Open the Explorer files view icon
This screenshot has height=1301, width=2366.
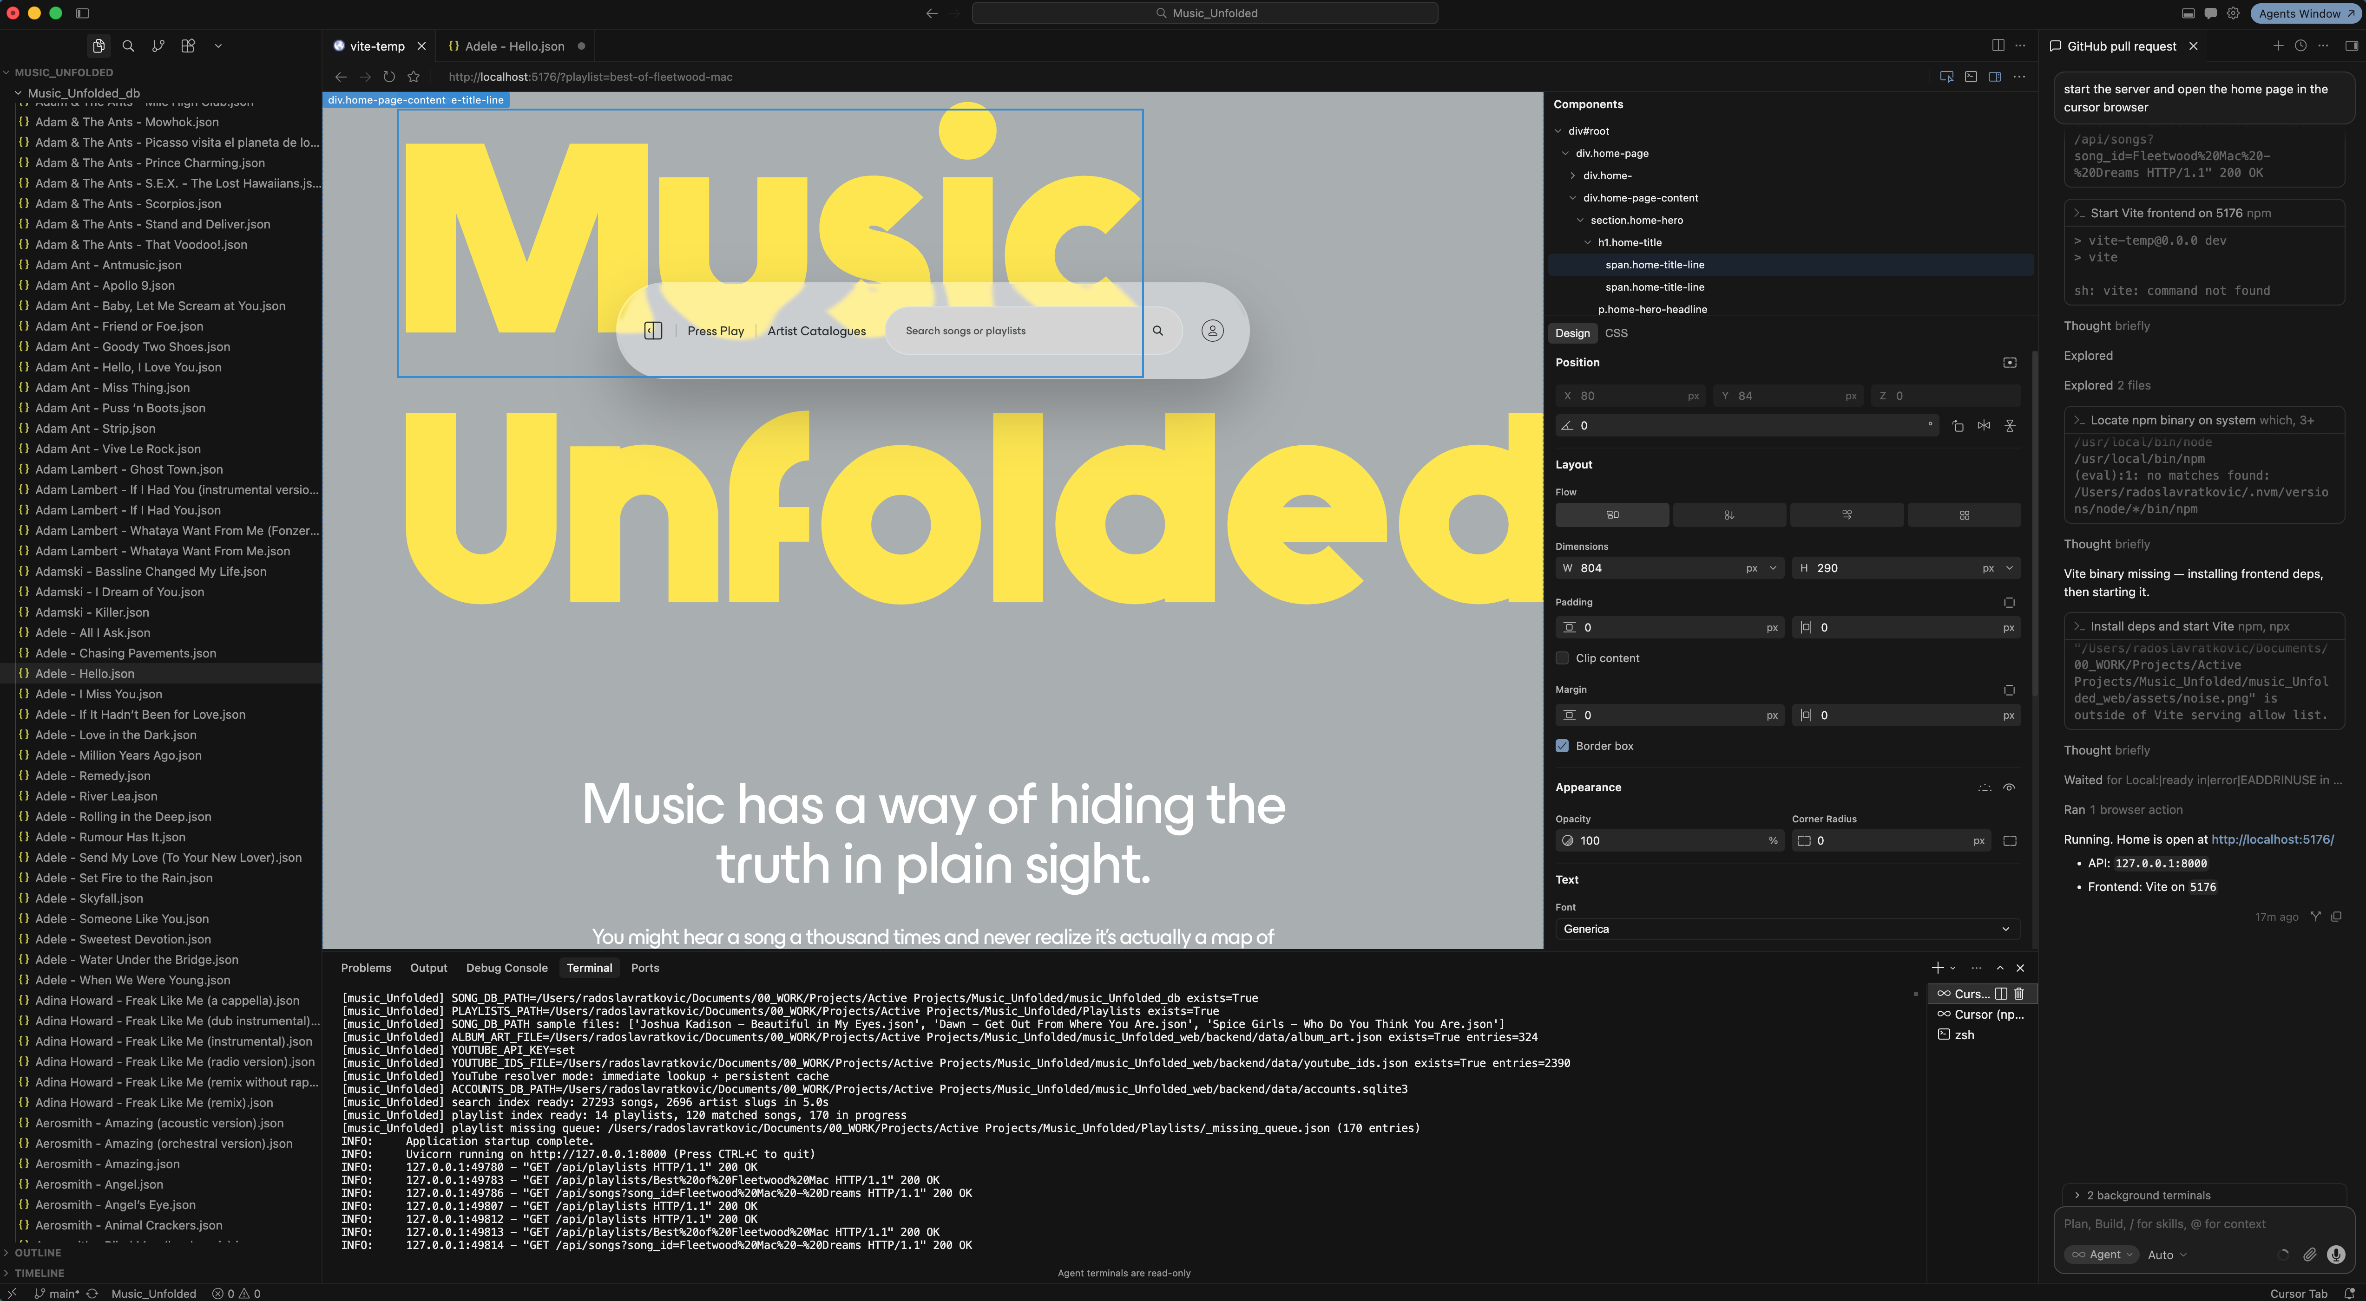[99, 46]
